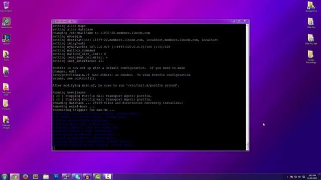The width and height of the screenshot is (321, 180).
Task: Open the Screen Recordings folder
Action: pos(311,56)
